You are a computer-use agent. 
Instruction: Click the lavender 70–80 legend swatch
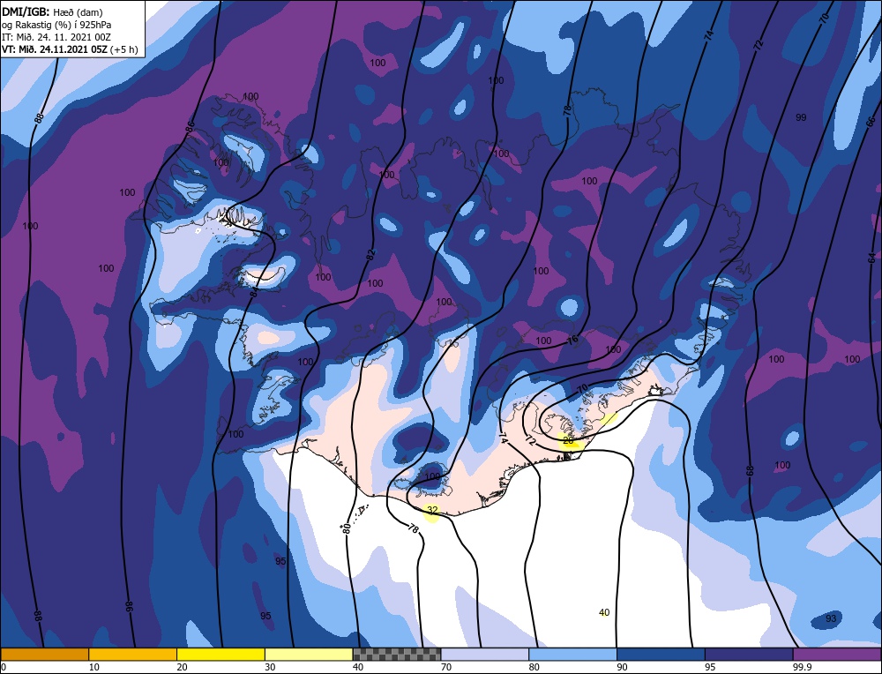(485, 654)
